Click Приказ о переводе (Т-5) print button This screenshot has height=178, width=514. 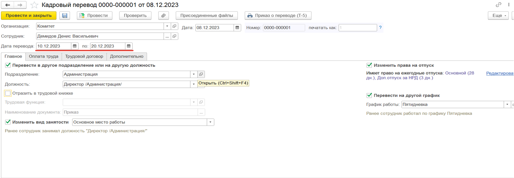click(x=278, y=15)
